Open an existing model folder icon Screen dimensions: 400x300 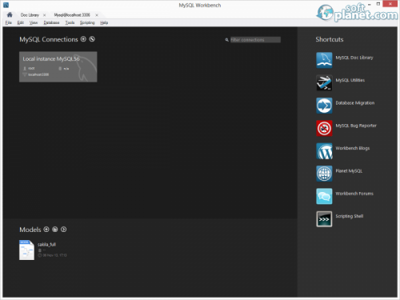[55, 230]
